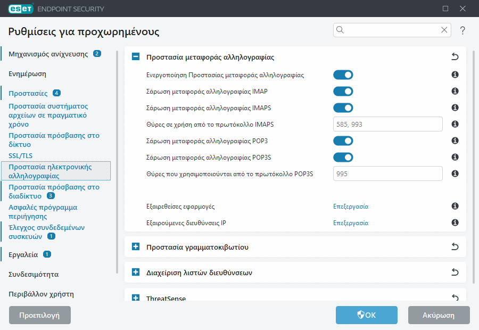Click info icon for Σάρωση IMAP row
This screenshot has height=330, width=479.
click(455, 91)
